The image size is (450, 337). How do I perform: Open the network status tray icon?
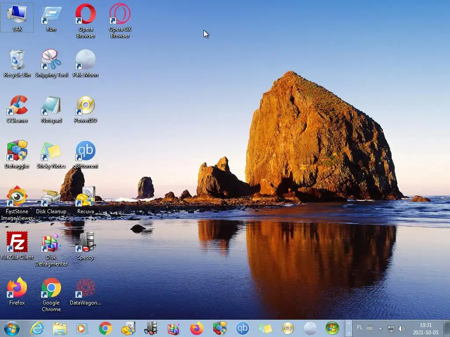pos(391,328)
